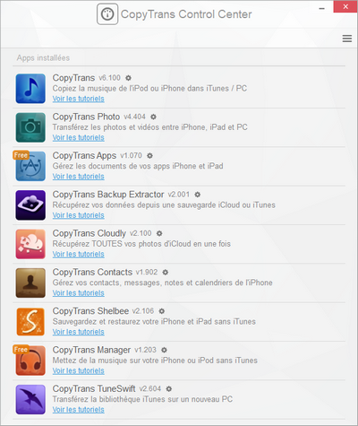The width and height of the screenshot is (358, 426).
Task: Open the gear options beside CopyTrans Contacts v1.902
Action: [x=166, y=273]
